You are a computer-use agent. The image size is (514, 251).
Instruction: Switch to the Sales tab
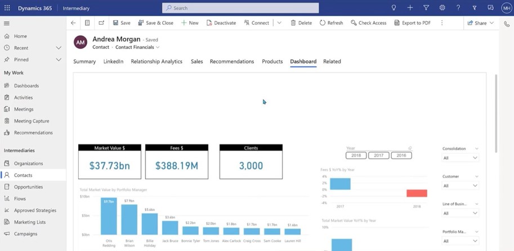[196, 61]
